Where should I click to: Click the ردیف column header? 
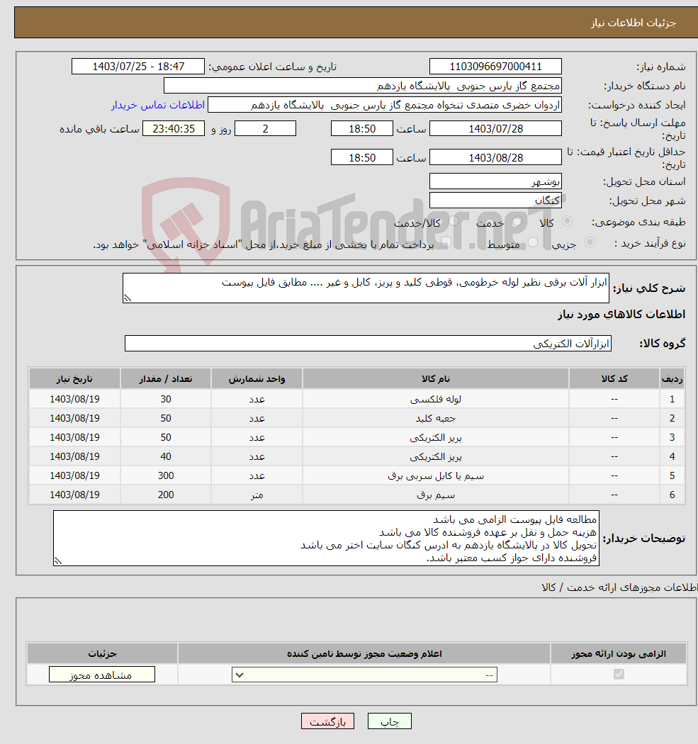672,378
